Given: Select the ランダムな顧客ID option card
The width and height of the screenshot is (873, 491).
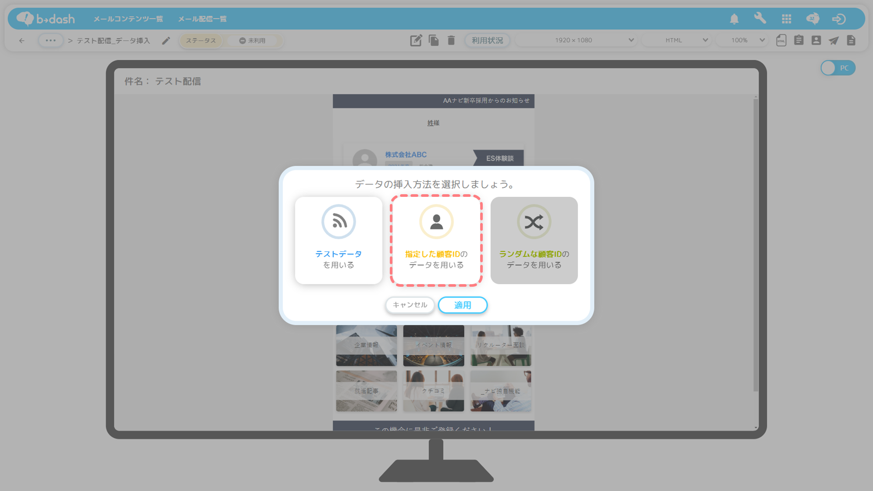Looking at the screenshot, I should [x=534, y=240].
